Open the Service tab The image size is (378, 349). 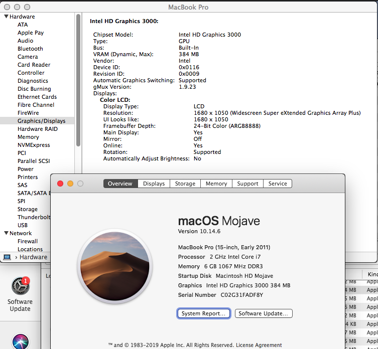(x=278, y=184)
